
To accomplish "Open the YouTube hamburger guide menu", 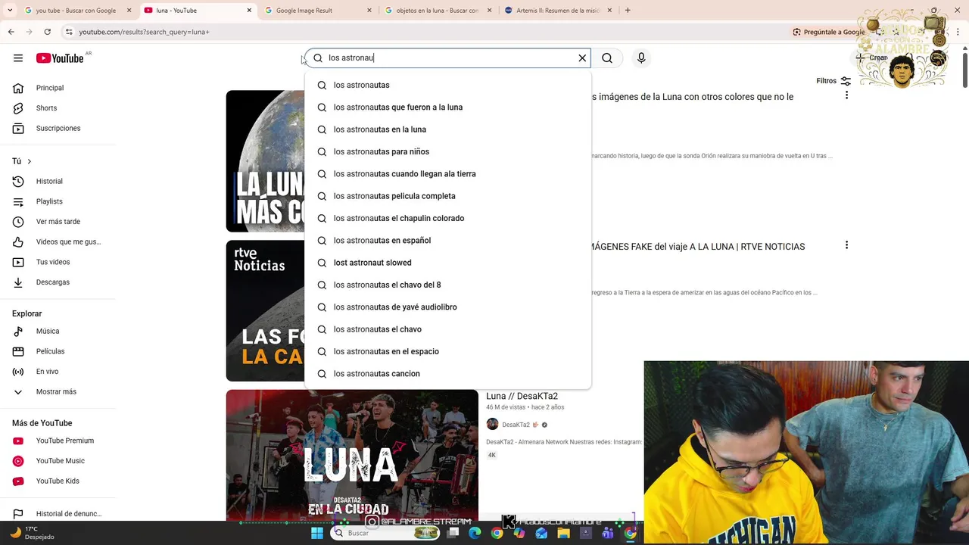I will (x=18, y=58).
